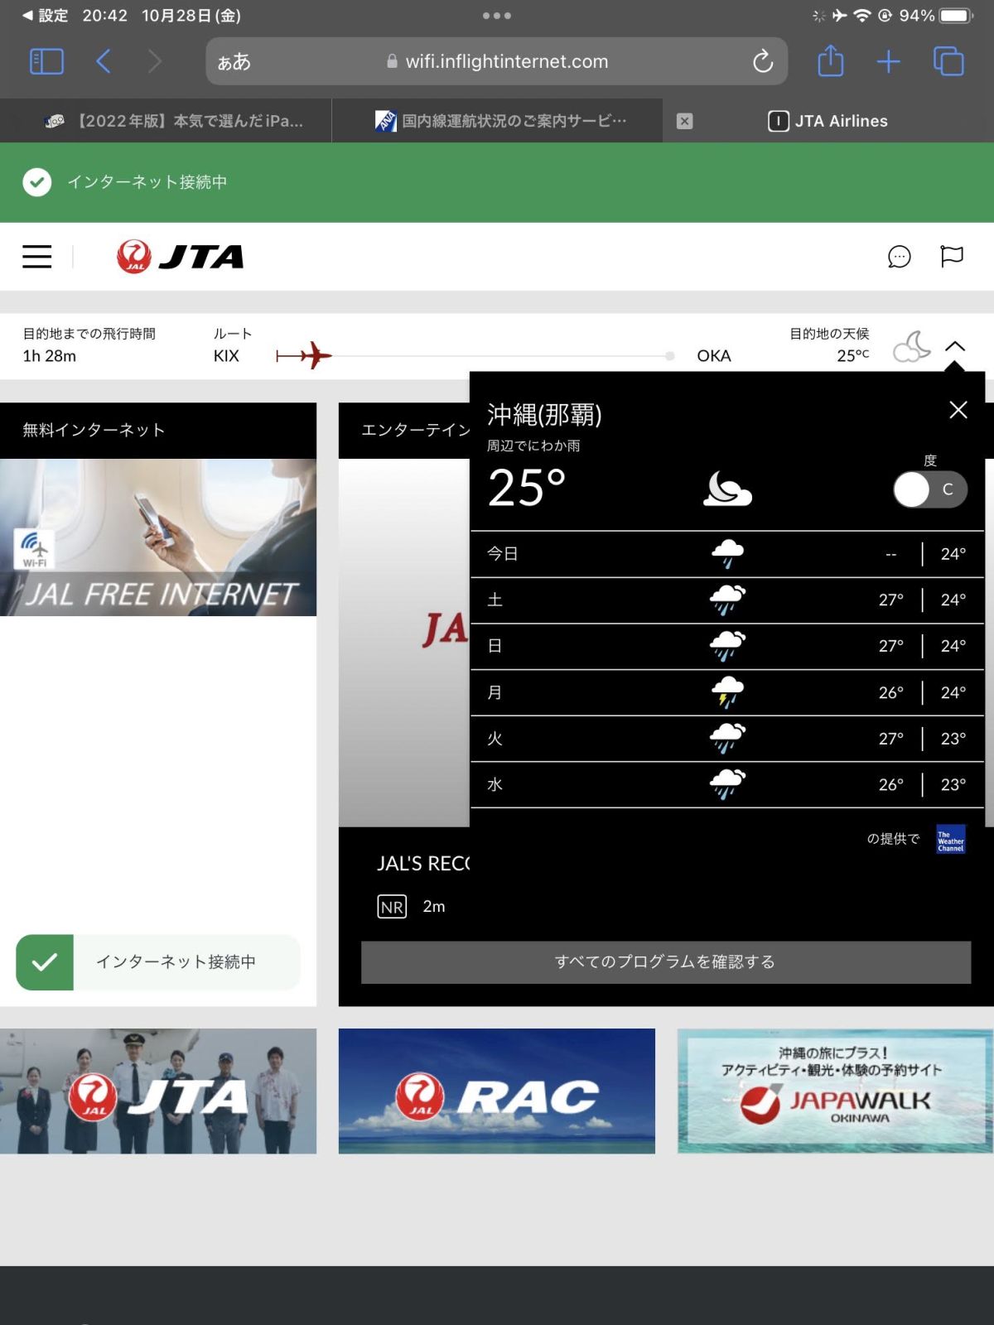Viewport: 994px width, 1325px height.
Task: Click the 水 forecast row
Action: [x=727, y=785]
